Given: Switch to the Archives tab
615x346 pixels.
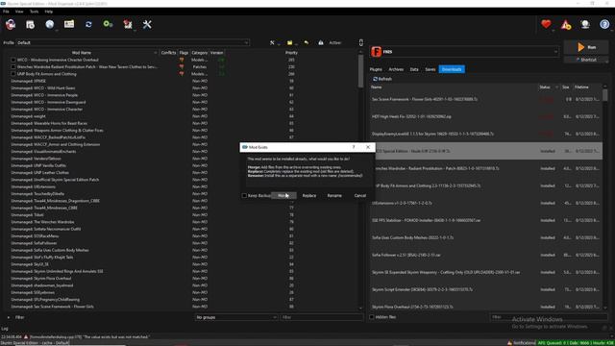Looking at the screenshot, I should (396, 69).
